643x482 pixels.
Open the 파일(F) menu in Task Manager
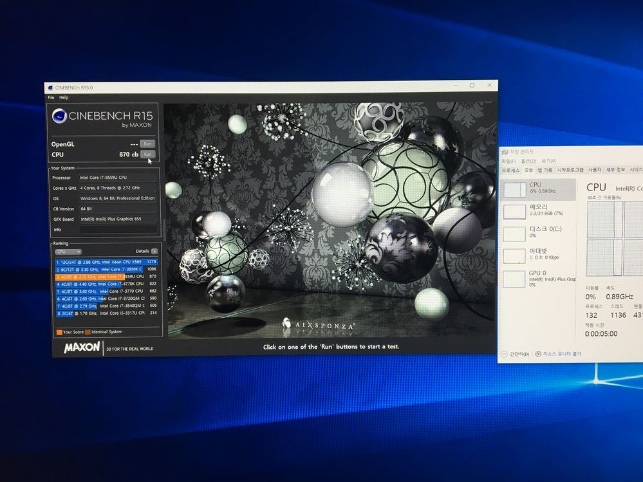508,161
